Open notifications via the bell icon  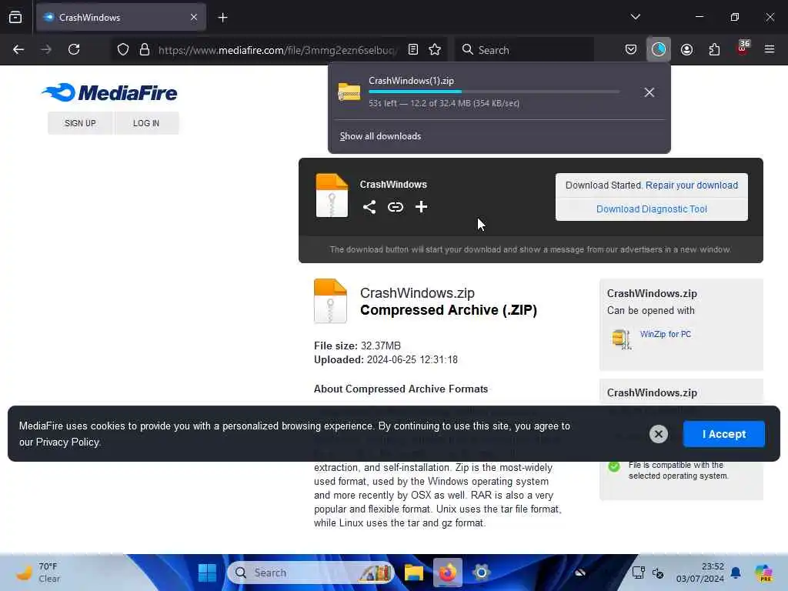click(x=736, y=573)
